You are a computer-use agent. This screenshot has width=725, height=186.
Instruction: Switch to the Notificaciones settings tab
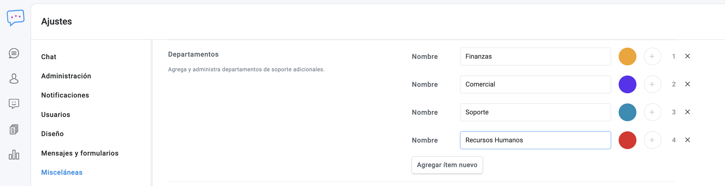[65, 95]
